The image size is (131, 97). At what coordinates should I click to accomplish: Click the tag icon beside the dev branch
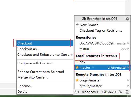77,62
